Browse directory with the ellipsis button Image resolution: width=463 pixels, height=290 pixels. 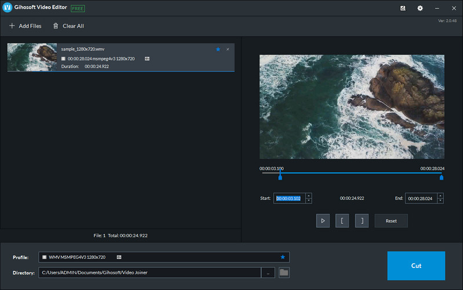coord(268,273)
